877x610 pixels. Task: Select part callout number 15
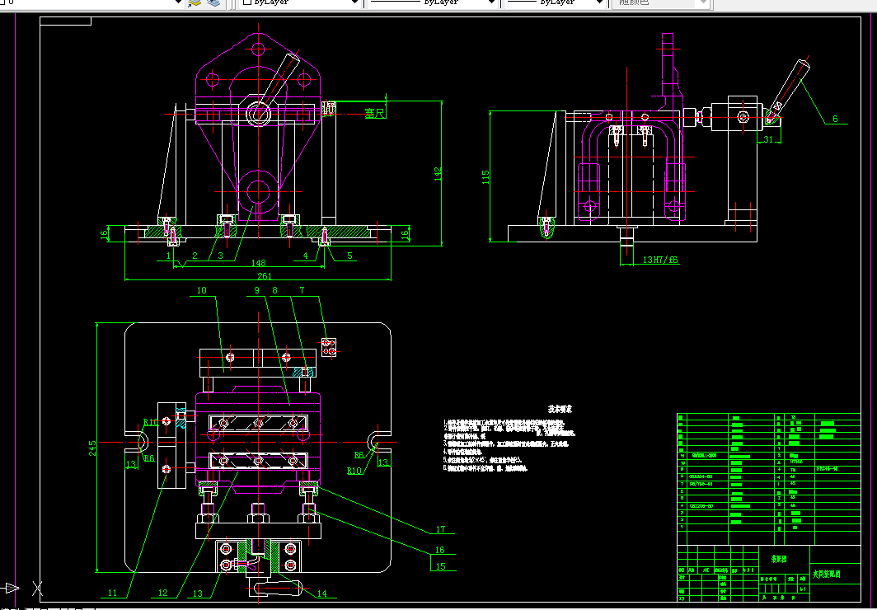pos(440,566)
